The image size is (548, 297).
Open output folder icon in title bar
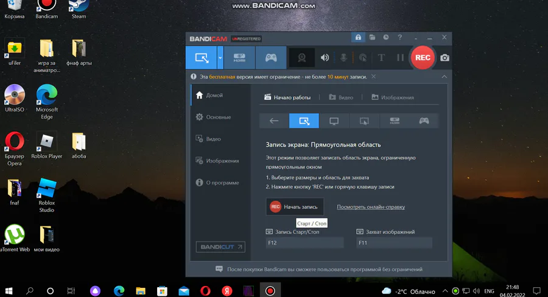(372, 37)
